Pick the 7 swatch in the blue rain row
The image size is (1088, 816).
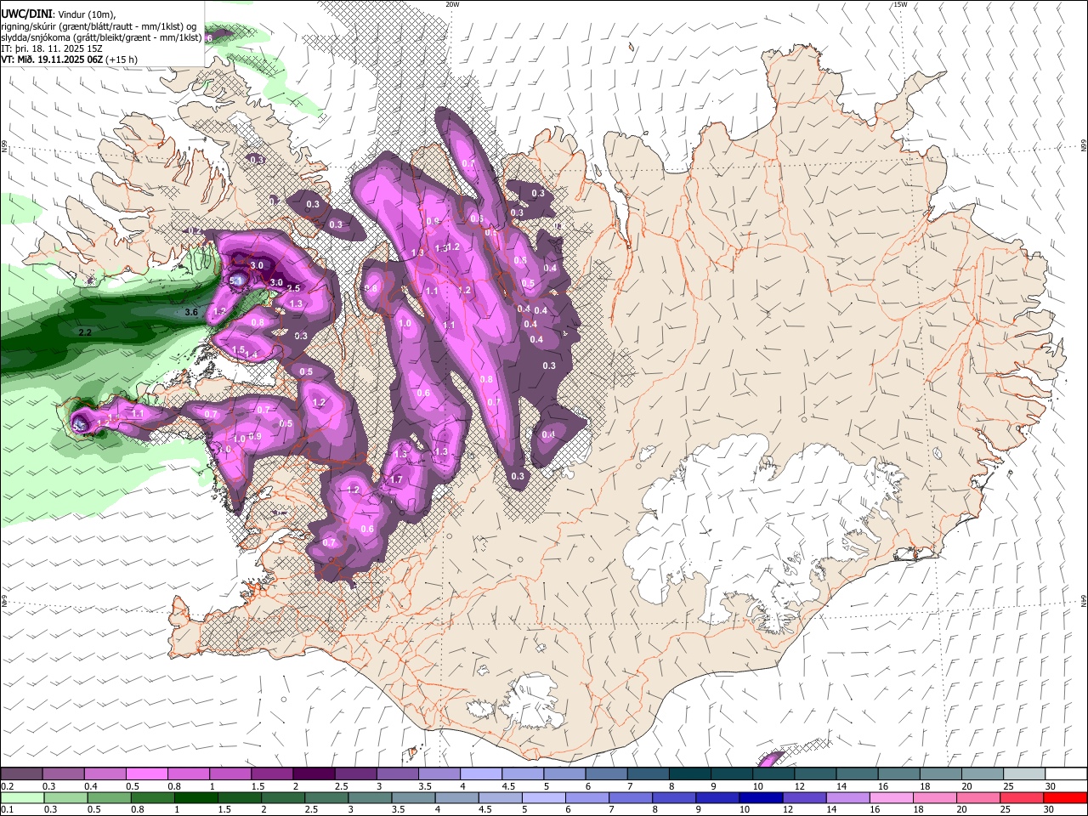point(629,797)
